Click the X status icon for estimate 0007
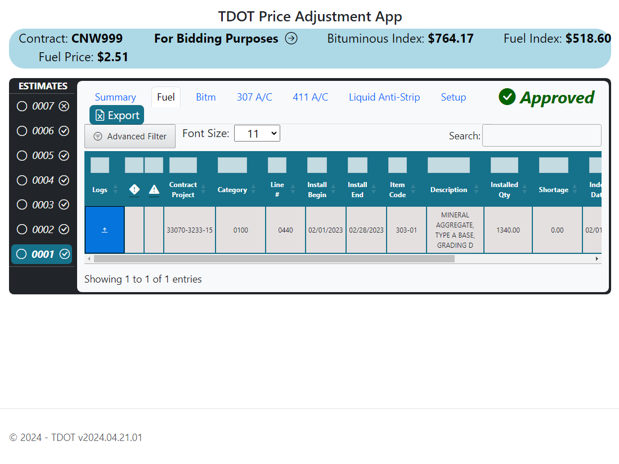The image size is (619, 464). coord(64,106)
